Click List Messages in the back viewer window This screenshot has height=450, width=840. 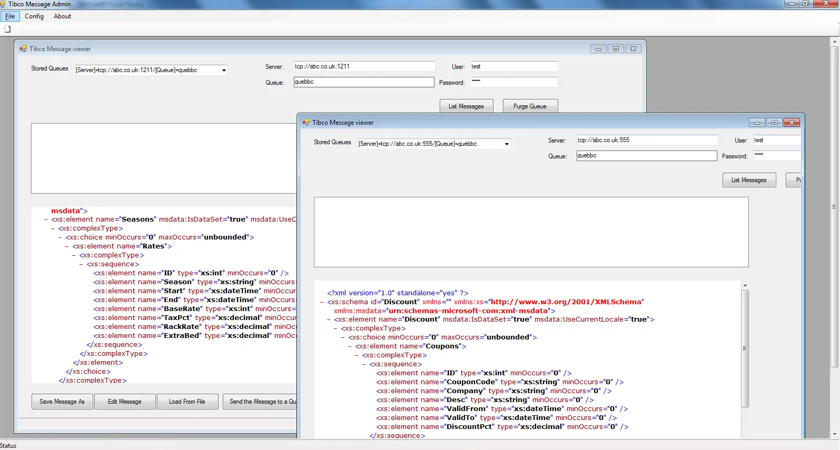pyautogui.click(x=466, y=106)
